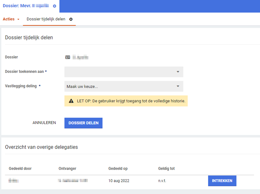The image size is (260, 194).
Task: Open the 'Dossier toekennen aan' dropdown
Action: point(124,72)
